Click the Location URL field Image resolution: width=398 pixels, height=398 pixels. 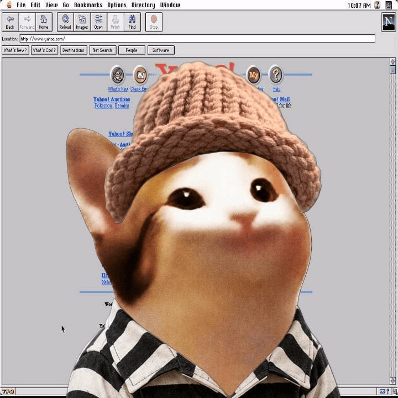[197, 39]
